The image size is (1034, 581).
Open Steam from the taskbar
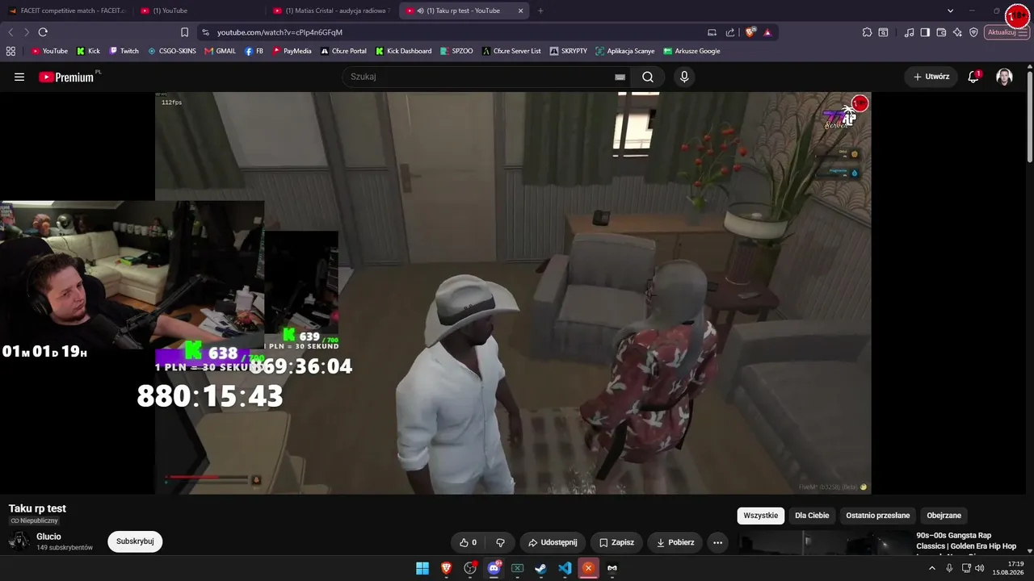coord(541,568)
